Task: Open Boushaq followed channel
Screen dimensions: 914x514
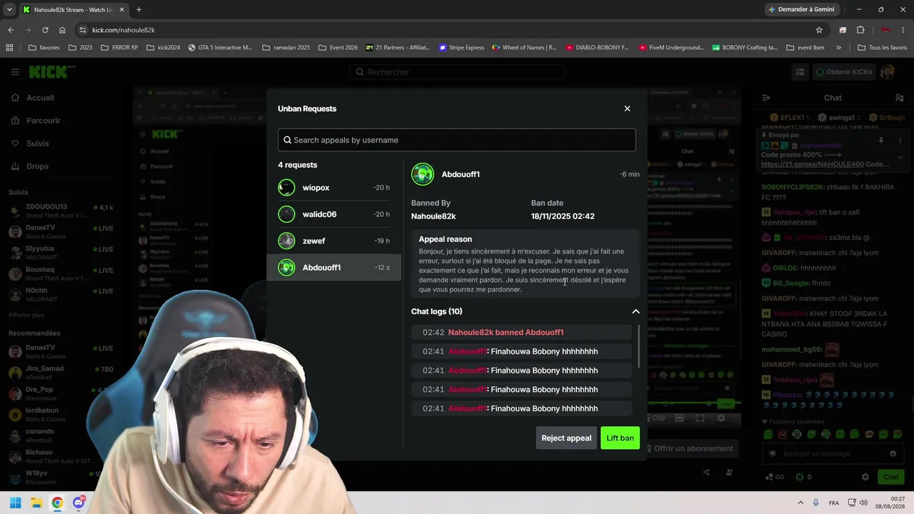Action: 61,273
